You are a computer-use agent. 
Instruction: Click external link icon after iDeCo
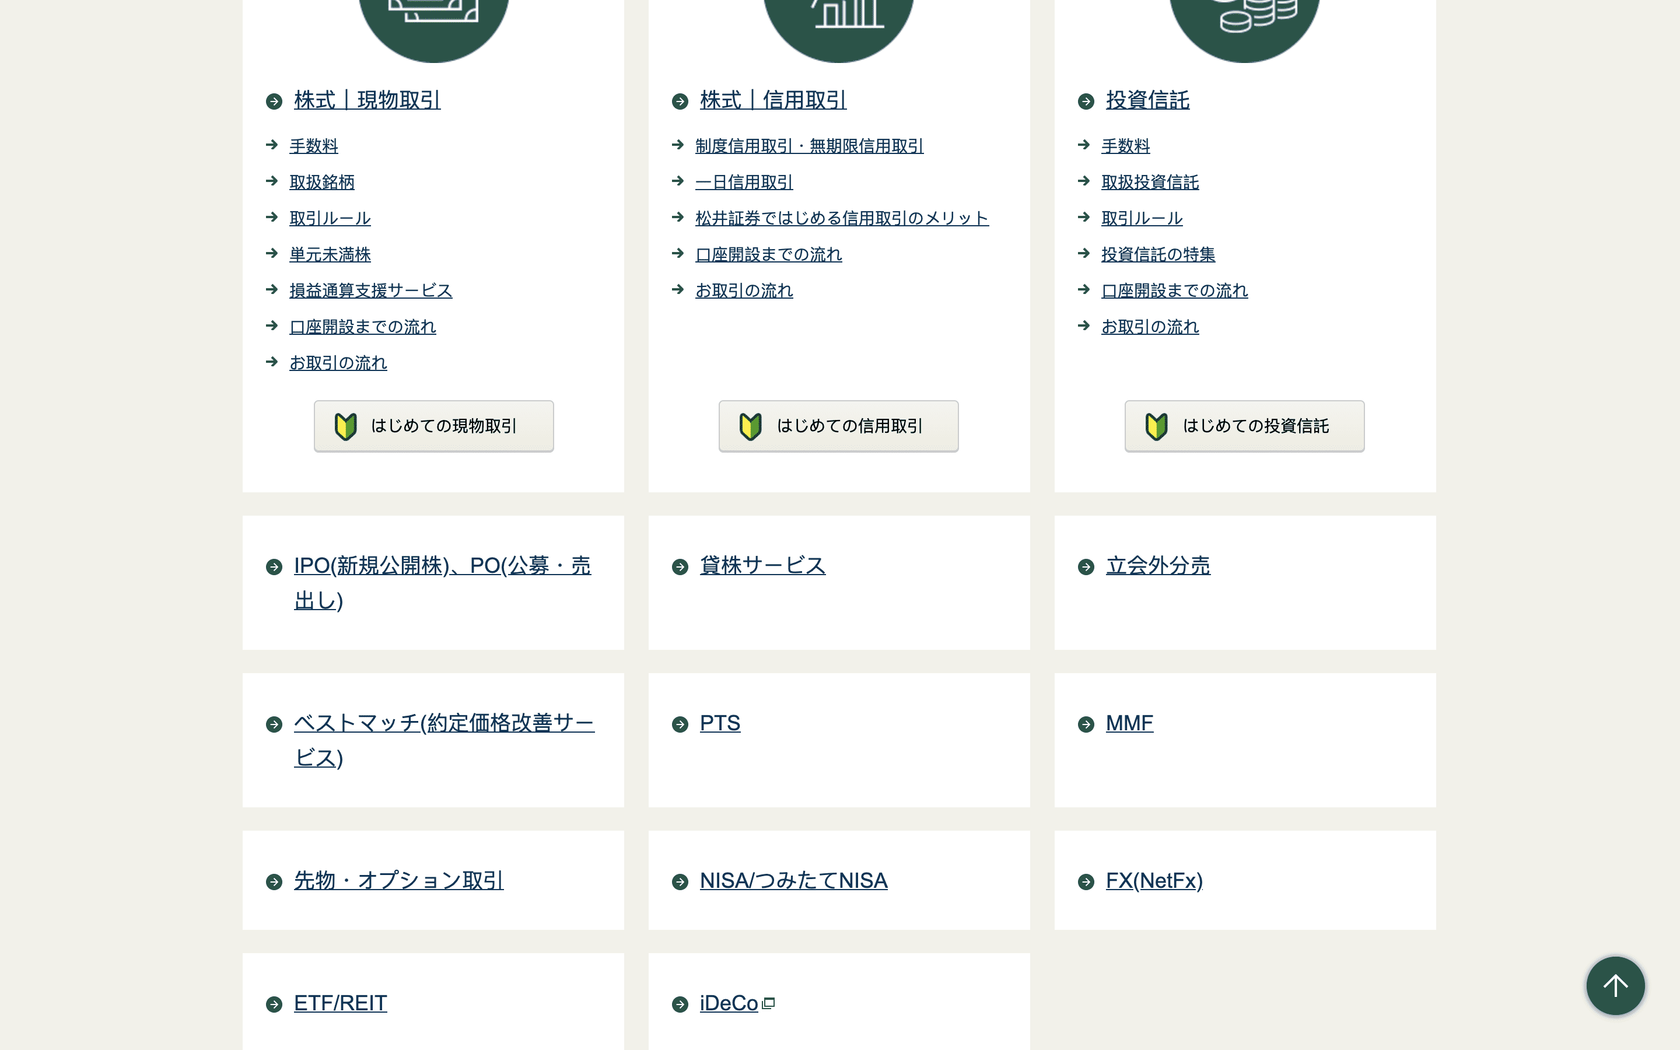point(768,1003)
